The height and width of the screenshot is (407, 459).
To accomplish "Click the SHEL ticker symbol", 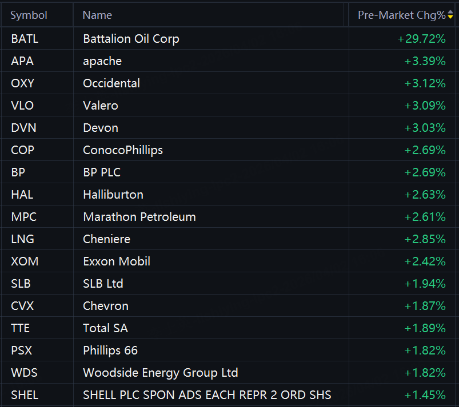I will [x=25, y=395].
